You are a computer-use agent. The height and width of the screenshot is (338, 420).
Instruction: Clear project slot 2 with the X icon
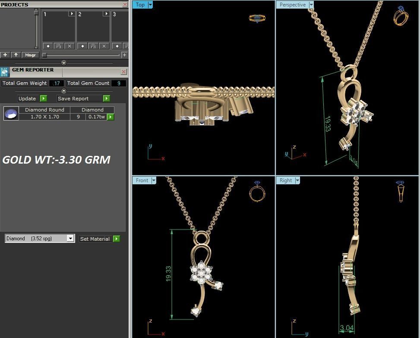[104, 46]
